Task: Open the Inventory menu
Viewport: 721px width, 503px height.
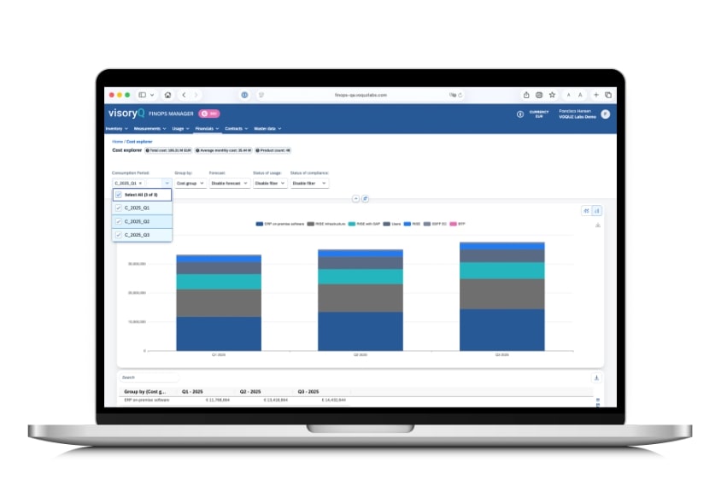Action: point(117,129)
